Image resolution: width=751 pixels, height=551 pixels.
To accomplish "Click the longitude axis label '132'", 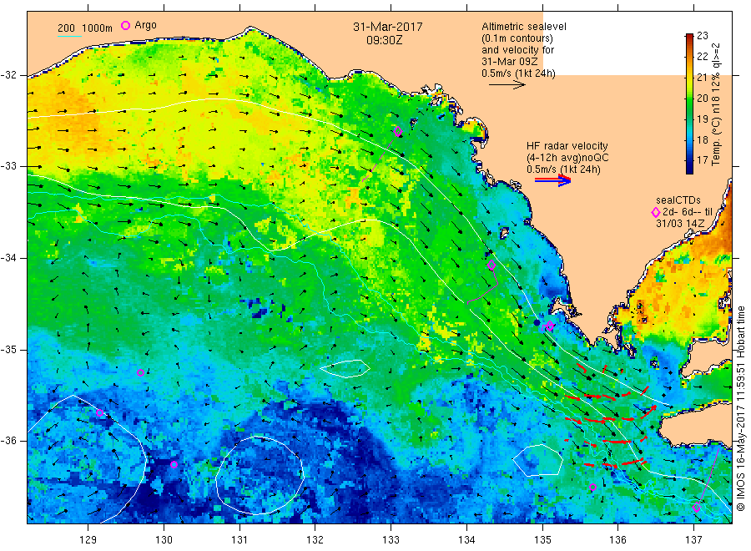I will 315,540.
